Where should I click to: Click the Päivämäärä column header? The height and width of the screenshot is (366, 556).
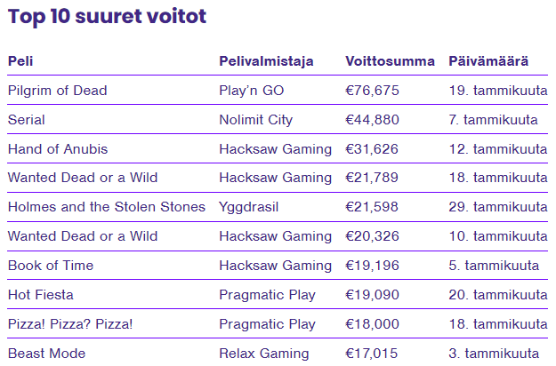(488, 61)
